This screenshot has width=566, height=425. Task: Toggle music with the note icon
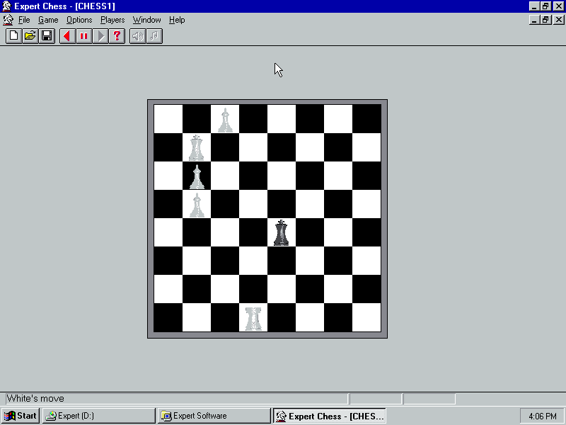[154, 36]
